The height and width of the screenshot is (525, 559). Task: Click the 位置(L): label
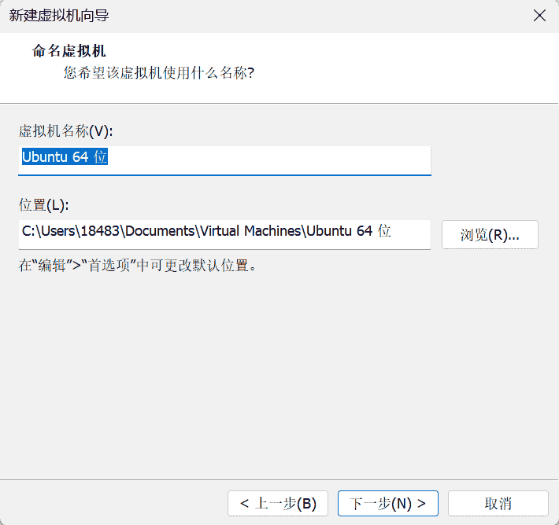pos(43,205)
